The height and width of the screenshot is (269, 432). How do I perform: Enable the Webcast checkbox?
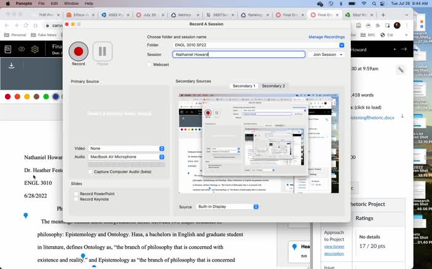(x=150, y=64)
